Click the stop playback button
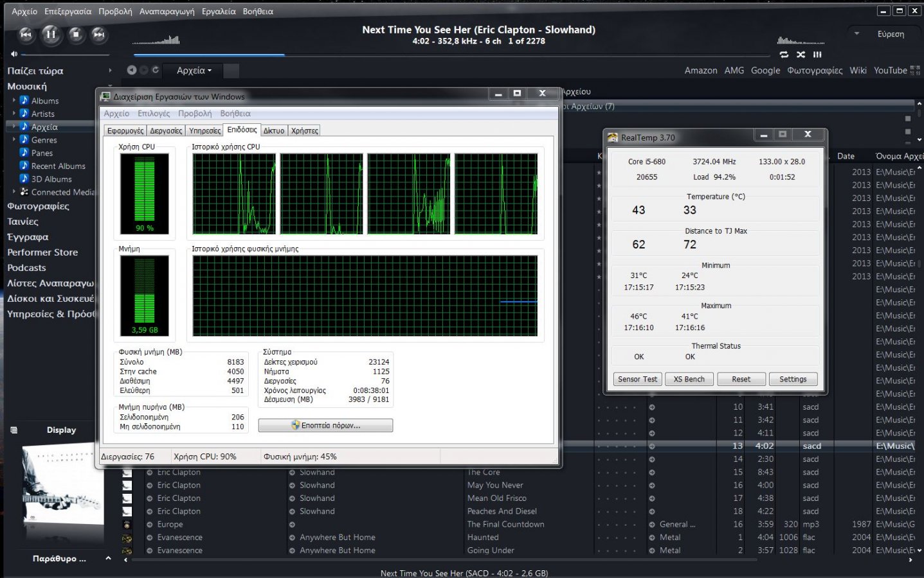The image size is (924, 578). 75,34
